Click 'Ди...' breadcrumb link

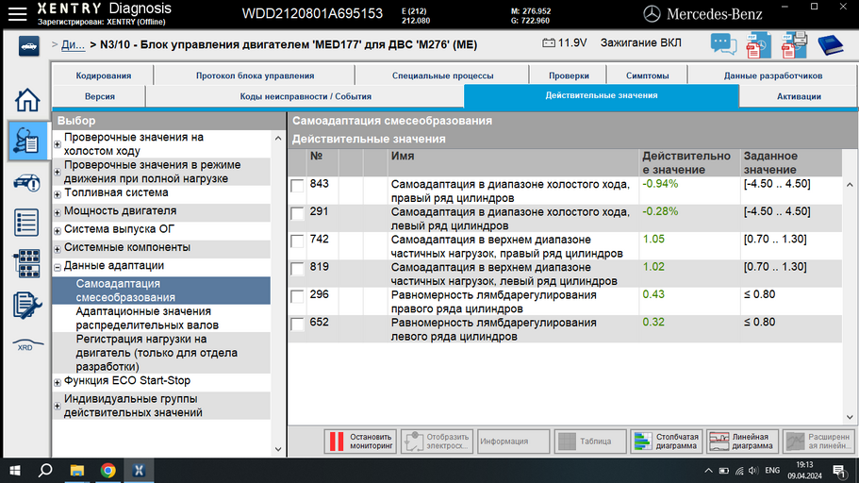73,45
